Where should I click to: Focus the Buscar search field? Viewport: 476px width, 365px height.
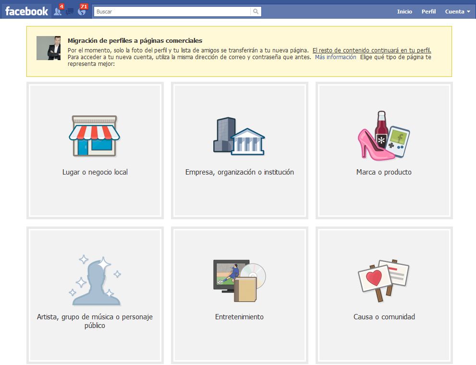(172, 12)
